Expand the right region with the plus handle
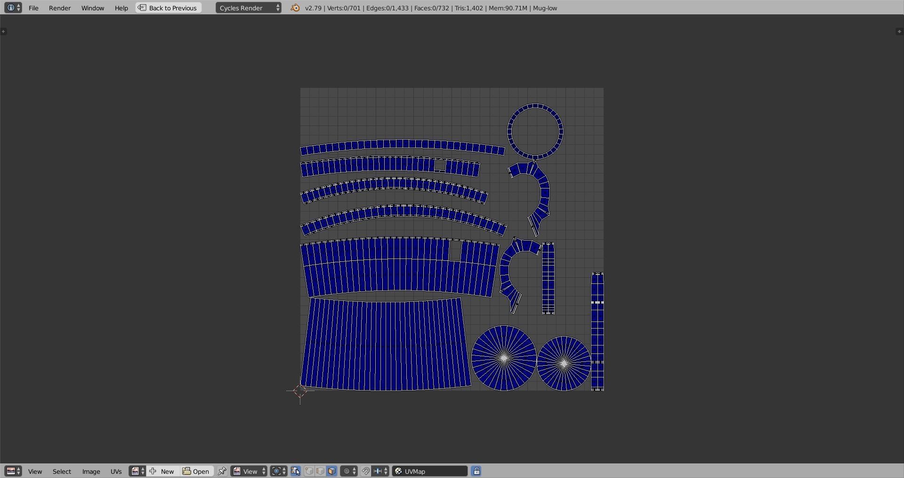 [x=899, y=31]
